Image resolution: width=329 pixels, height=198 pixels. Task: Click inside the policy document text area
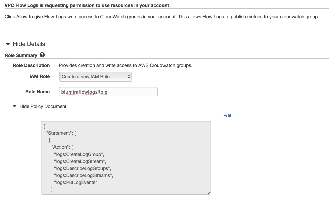coord(126,158)
